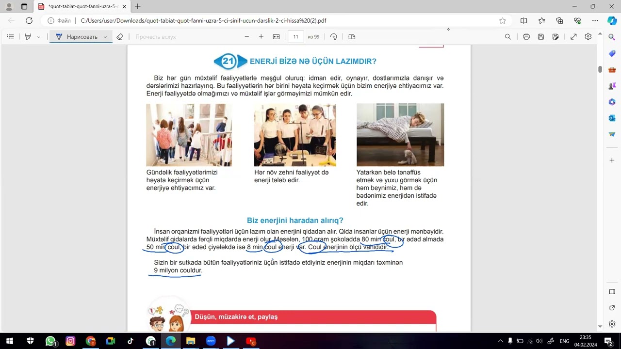Image resolution: width=621 pixels, height=349 pixels.
Task: Expand the highlight tool options
Action: click(x=39, y=37)
